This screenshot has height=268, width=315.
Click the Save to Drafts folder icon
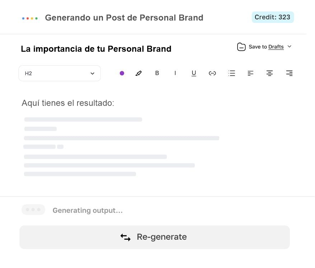241,47
